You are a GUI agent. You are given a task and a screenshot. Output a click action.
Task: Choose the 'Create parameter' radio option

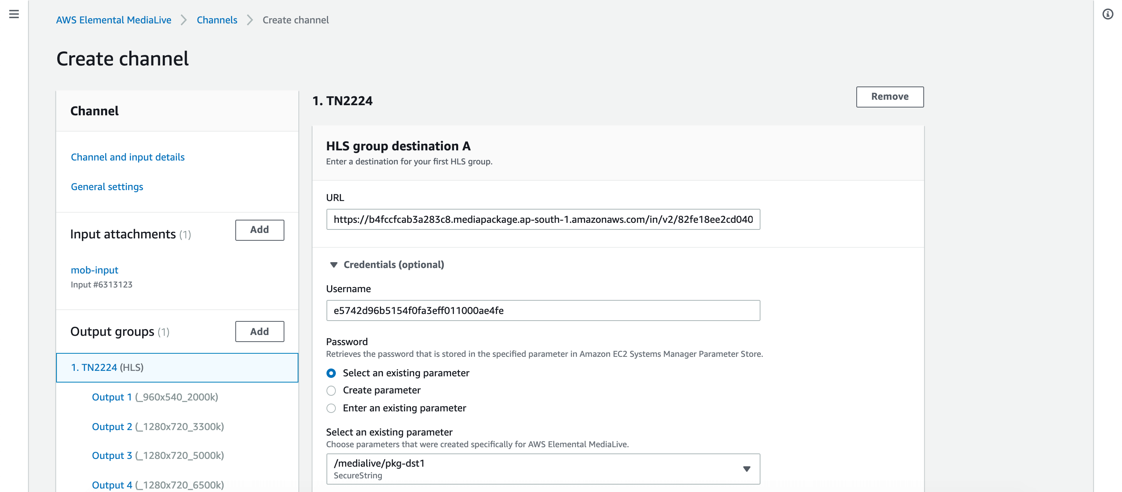(331, 391)
